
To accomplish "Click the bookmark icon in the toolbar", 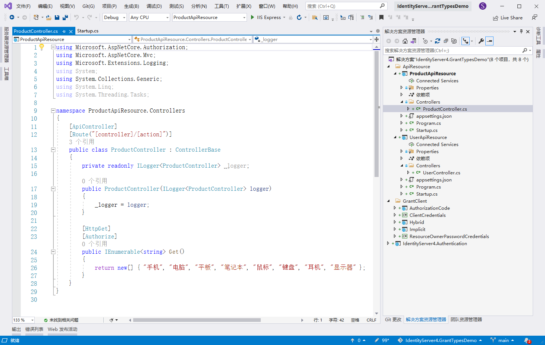I will click(x=381, y=18).
